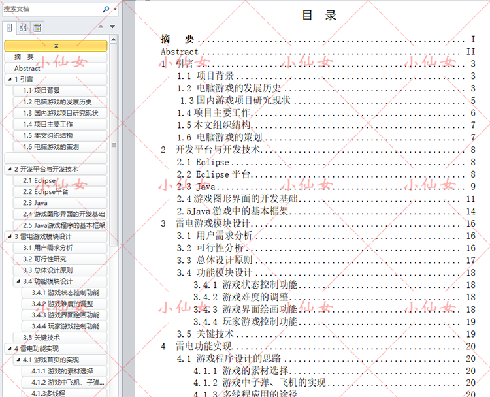Select 3.3 总体设计原则 in navigation pane
490x397 pixels.
pyautogui.click(x=60, y=270)
